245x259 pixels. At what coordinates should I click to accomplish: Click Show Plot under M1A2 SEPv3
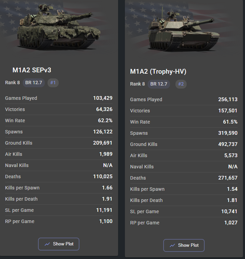point(59,244)
